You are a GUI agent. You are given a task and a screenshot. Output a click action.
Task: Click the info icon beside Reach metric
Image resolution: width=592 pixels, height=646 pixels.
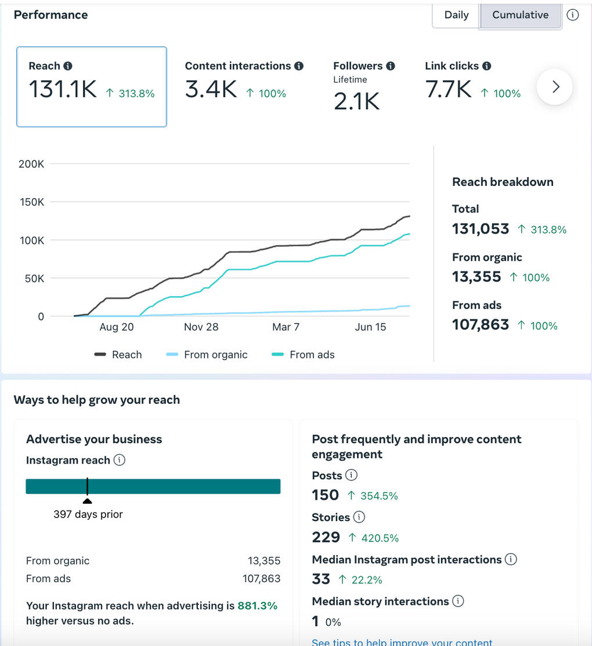coord(68,66)
